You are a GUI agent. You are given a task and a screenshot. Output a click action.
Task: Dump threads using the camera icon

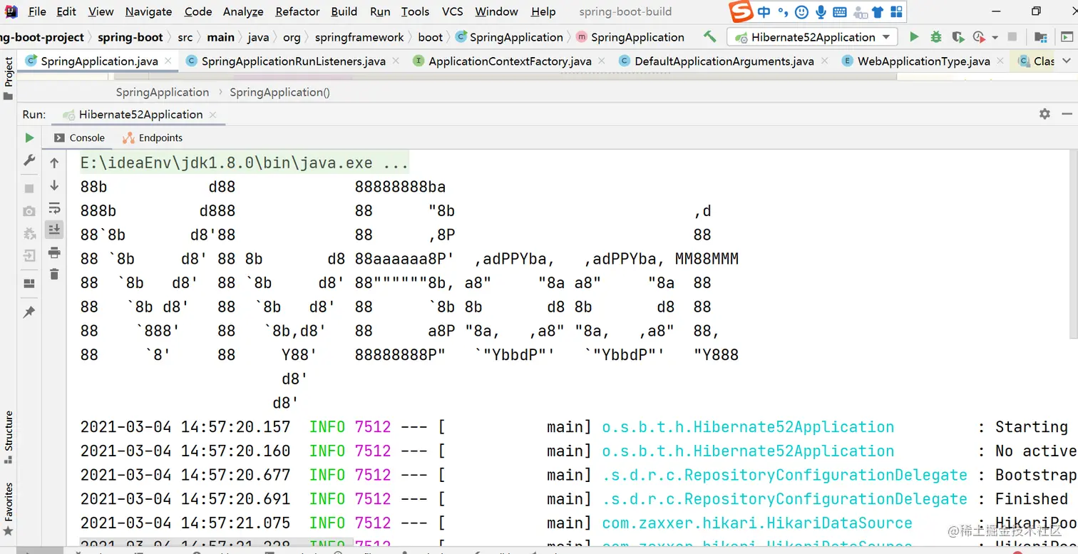(29, 211)
